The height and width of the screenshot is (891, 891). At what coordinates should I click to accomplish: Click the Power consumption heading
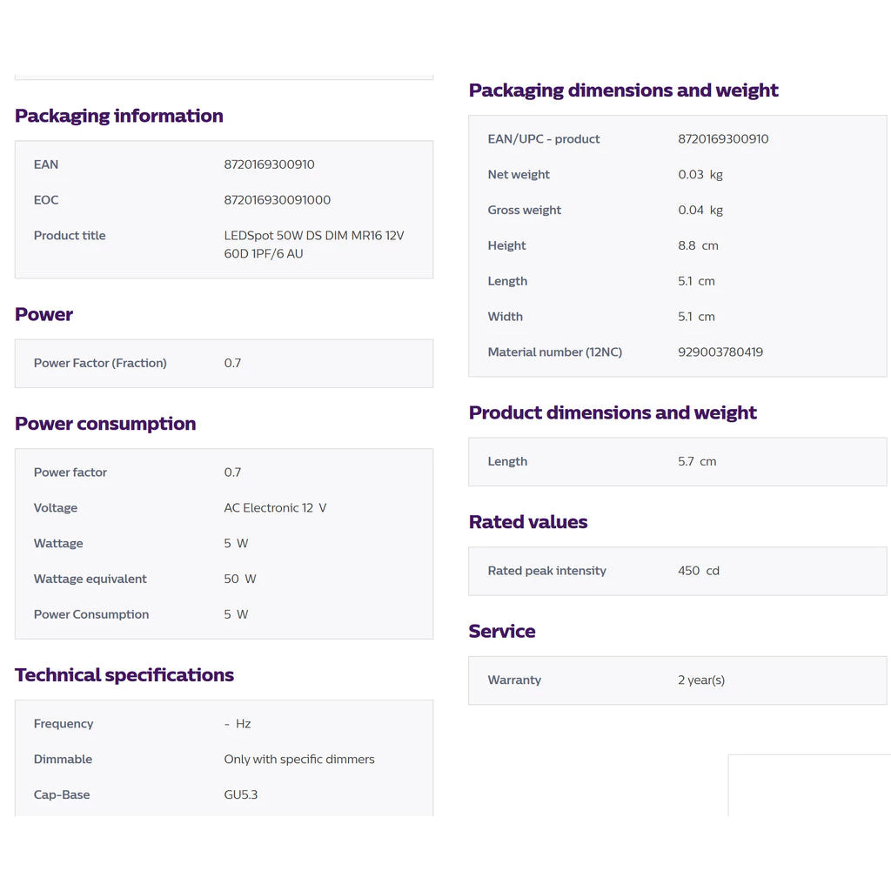tap(105, 424)
